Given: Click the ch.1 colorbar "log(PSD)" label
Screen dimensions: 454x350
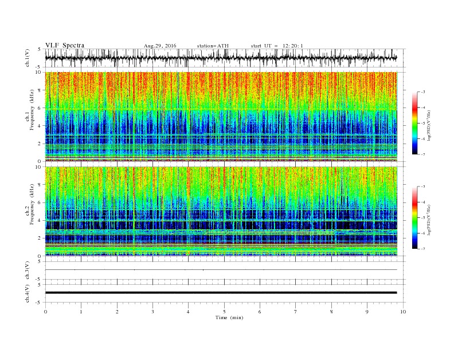Looking at the screenshot, I should [x=429, y=126].
